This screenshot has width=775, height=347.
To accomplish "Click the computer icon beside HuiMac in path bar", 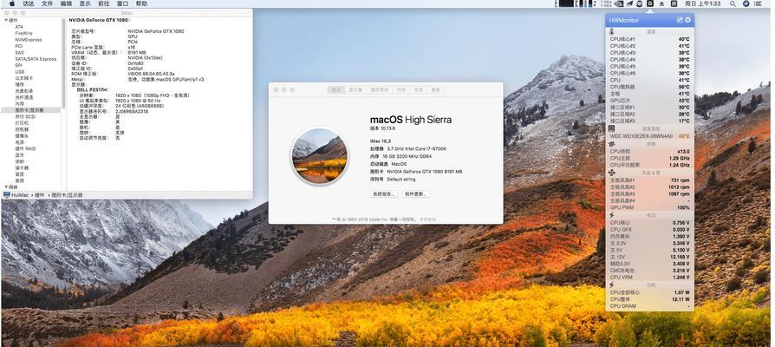I will click(6, 195).
